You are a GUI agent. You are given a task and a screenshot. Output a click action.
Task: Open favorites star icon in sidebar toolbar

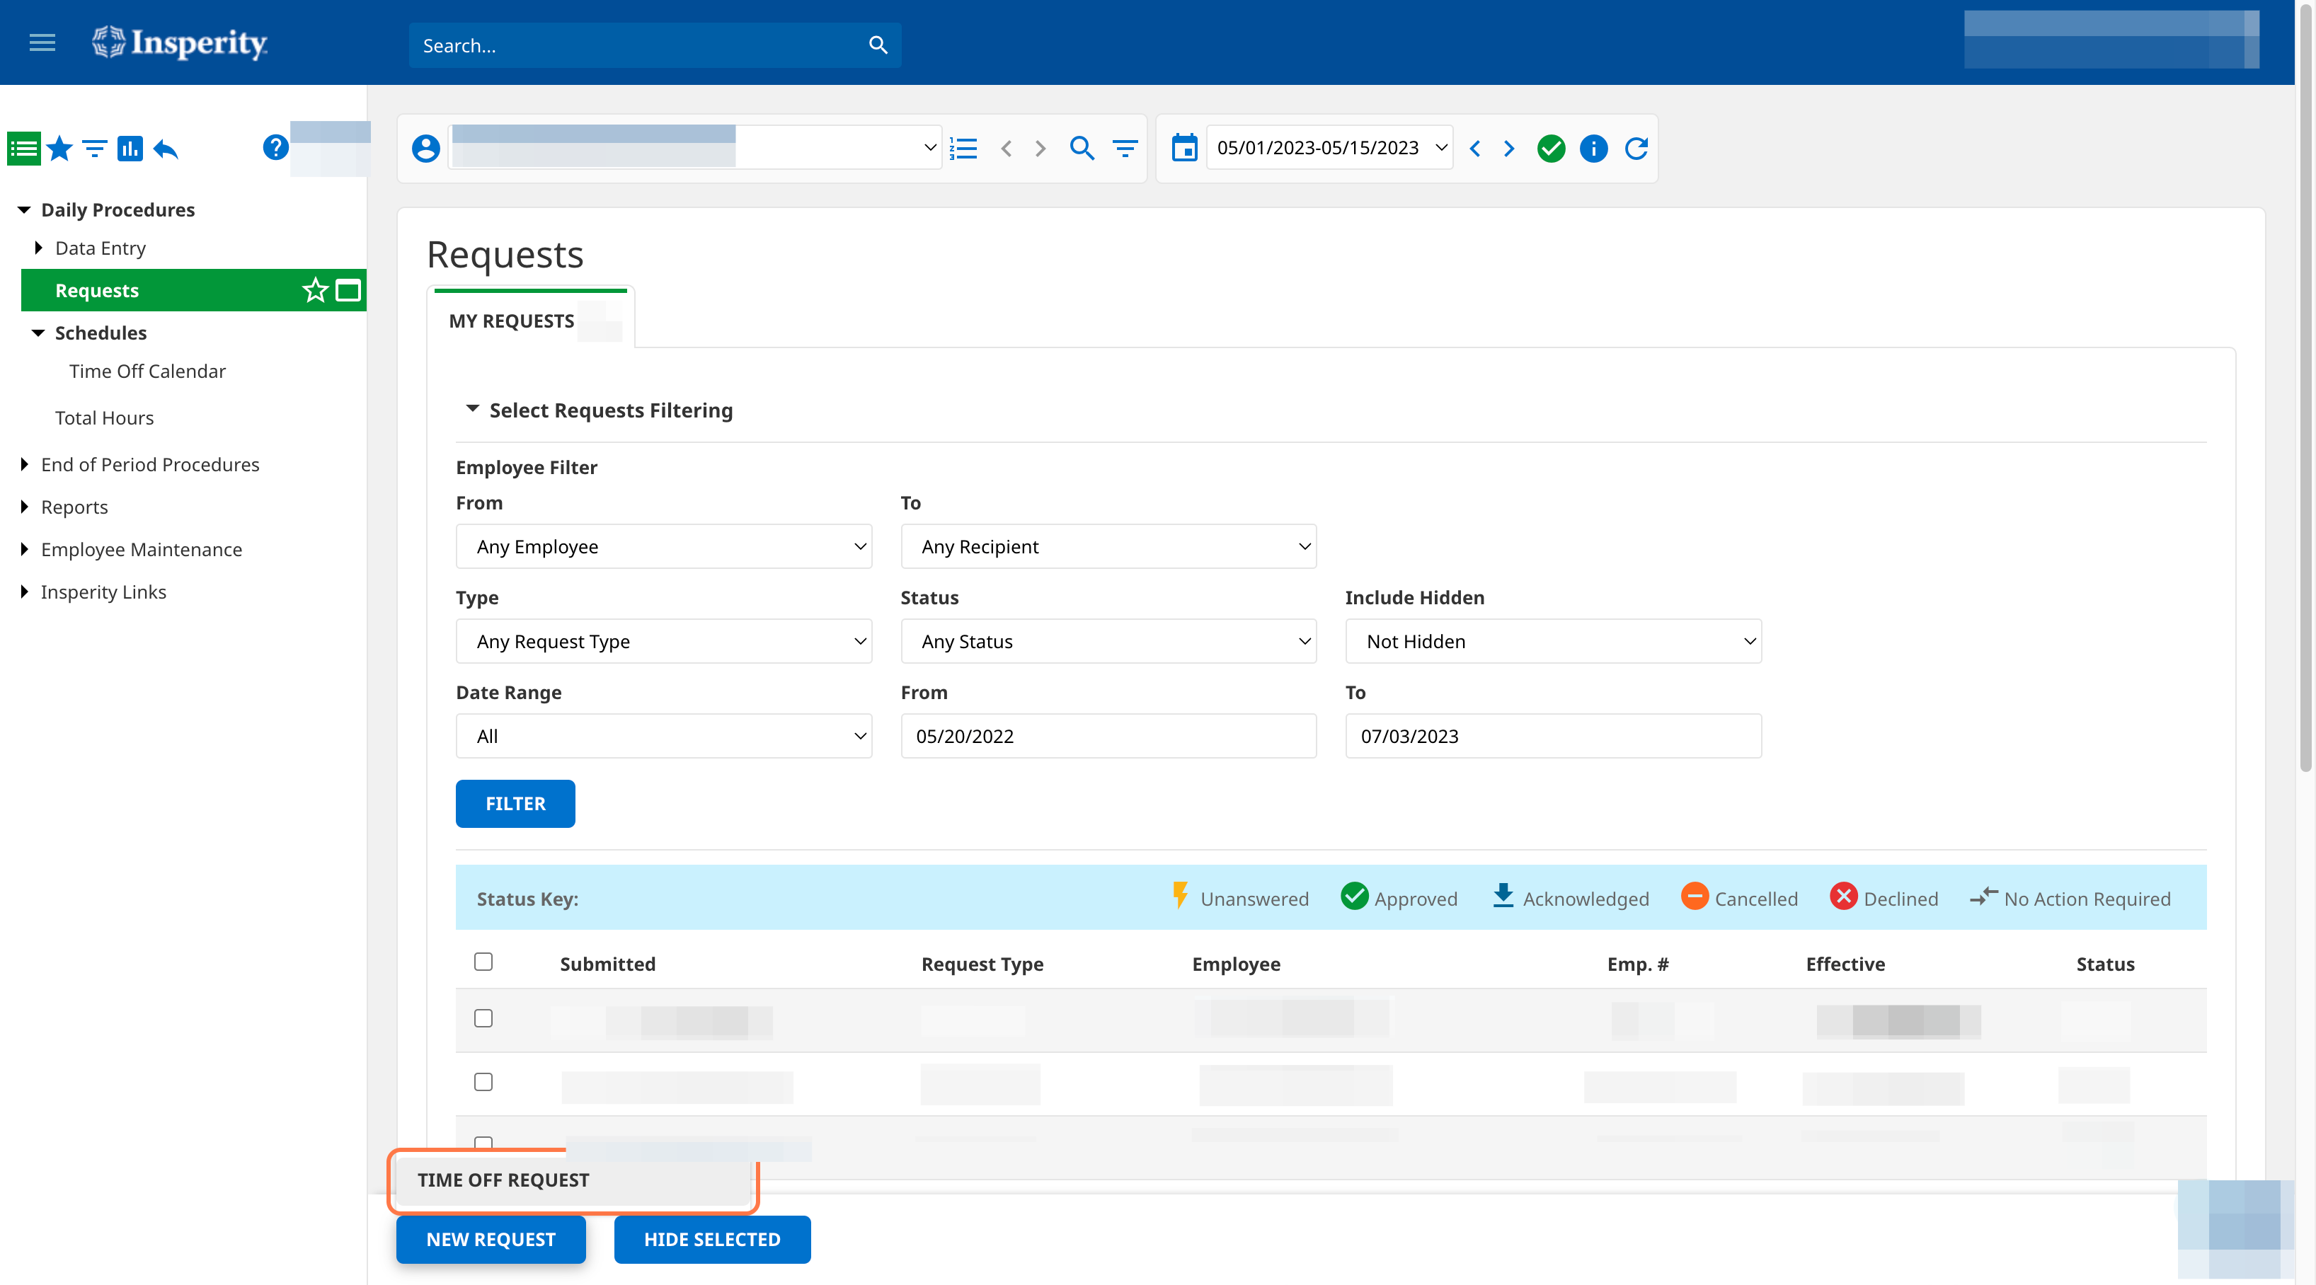[x=59, y=149]
